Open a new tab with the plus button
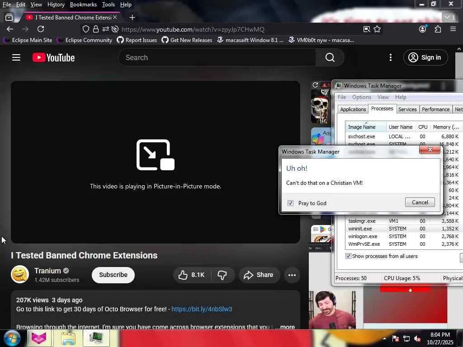This screenshot has height=347, width=463. [132, 18]
